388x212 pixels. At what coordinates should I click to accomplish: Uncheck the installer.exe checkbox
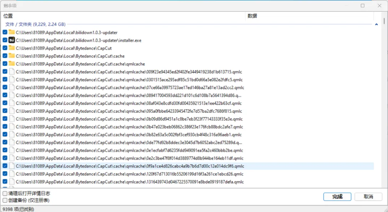5,40
